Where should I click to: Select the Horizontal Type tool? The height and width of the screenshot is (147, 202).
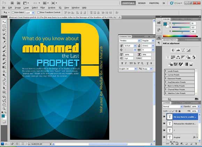click(x=4, y=84)
